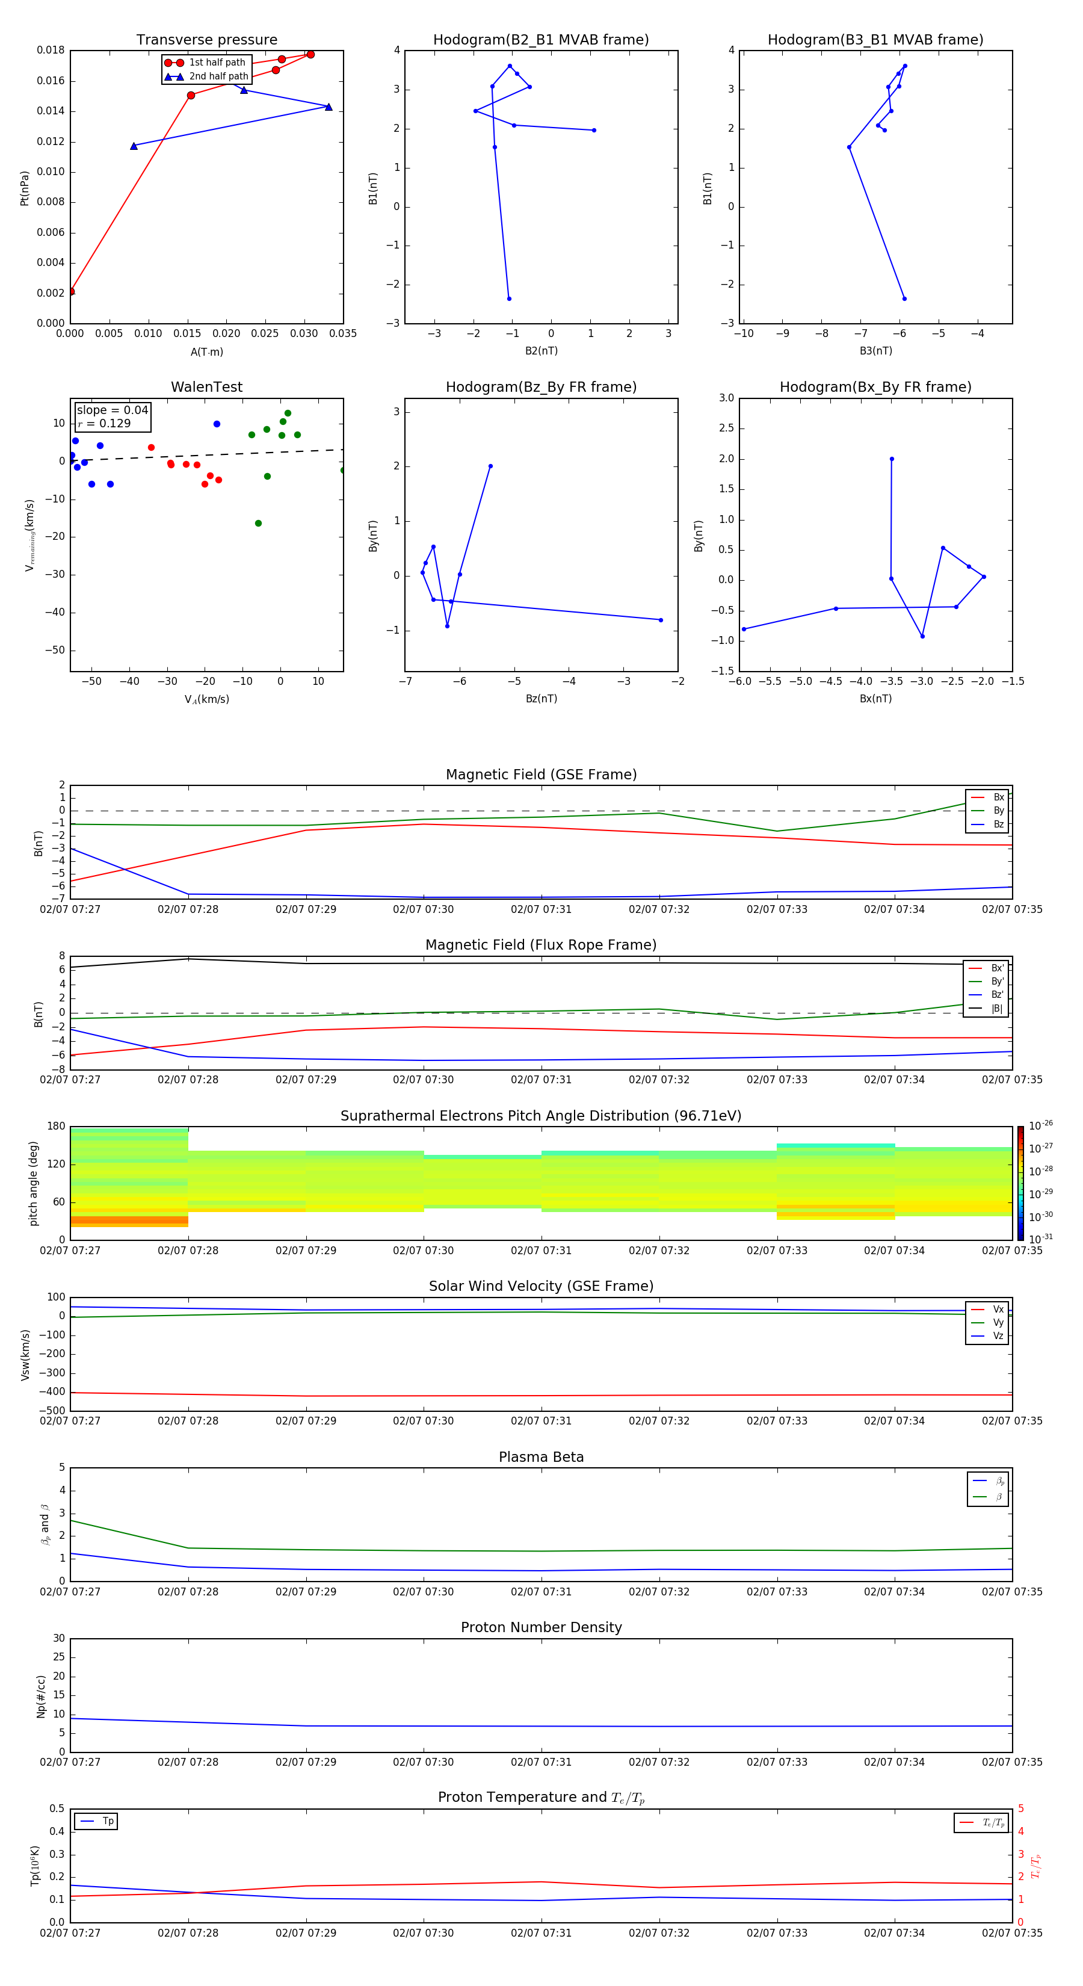Click the Np(#/cc) y-axis label
This screenshot has width=1083, height=1986.
tap(41, 1696)
